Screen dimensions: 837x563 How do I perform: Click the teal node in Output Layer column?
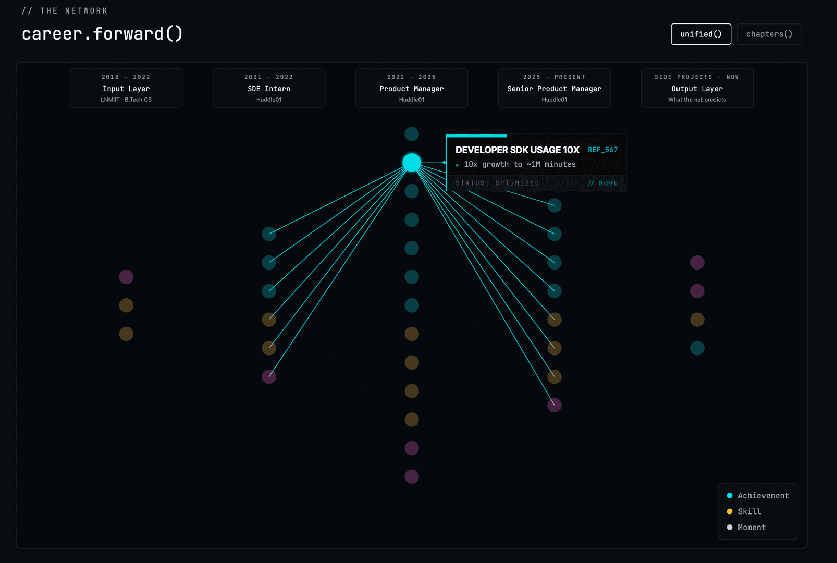(697, 348)
